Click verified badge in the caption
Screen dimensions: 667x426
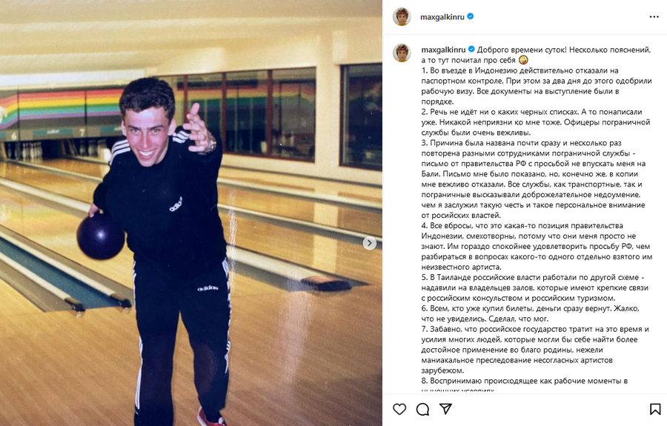click(471, 50)
